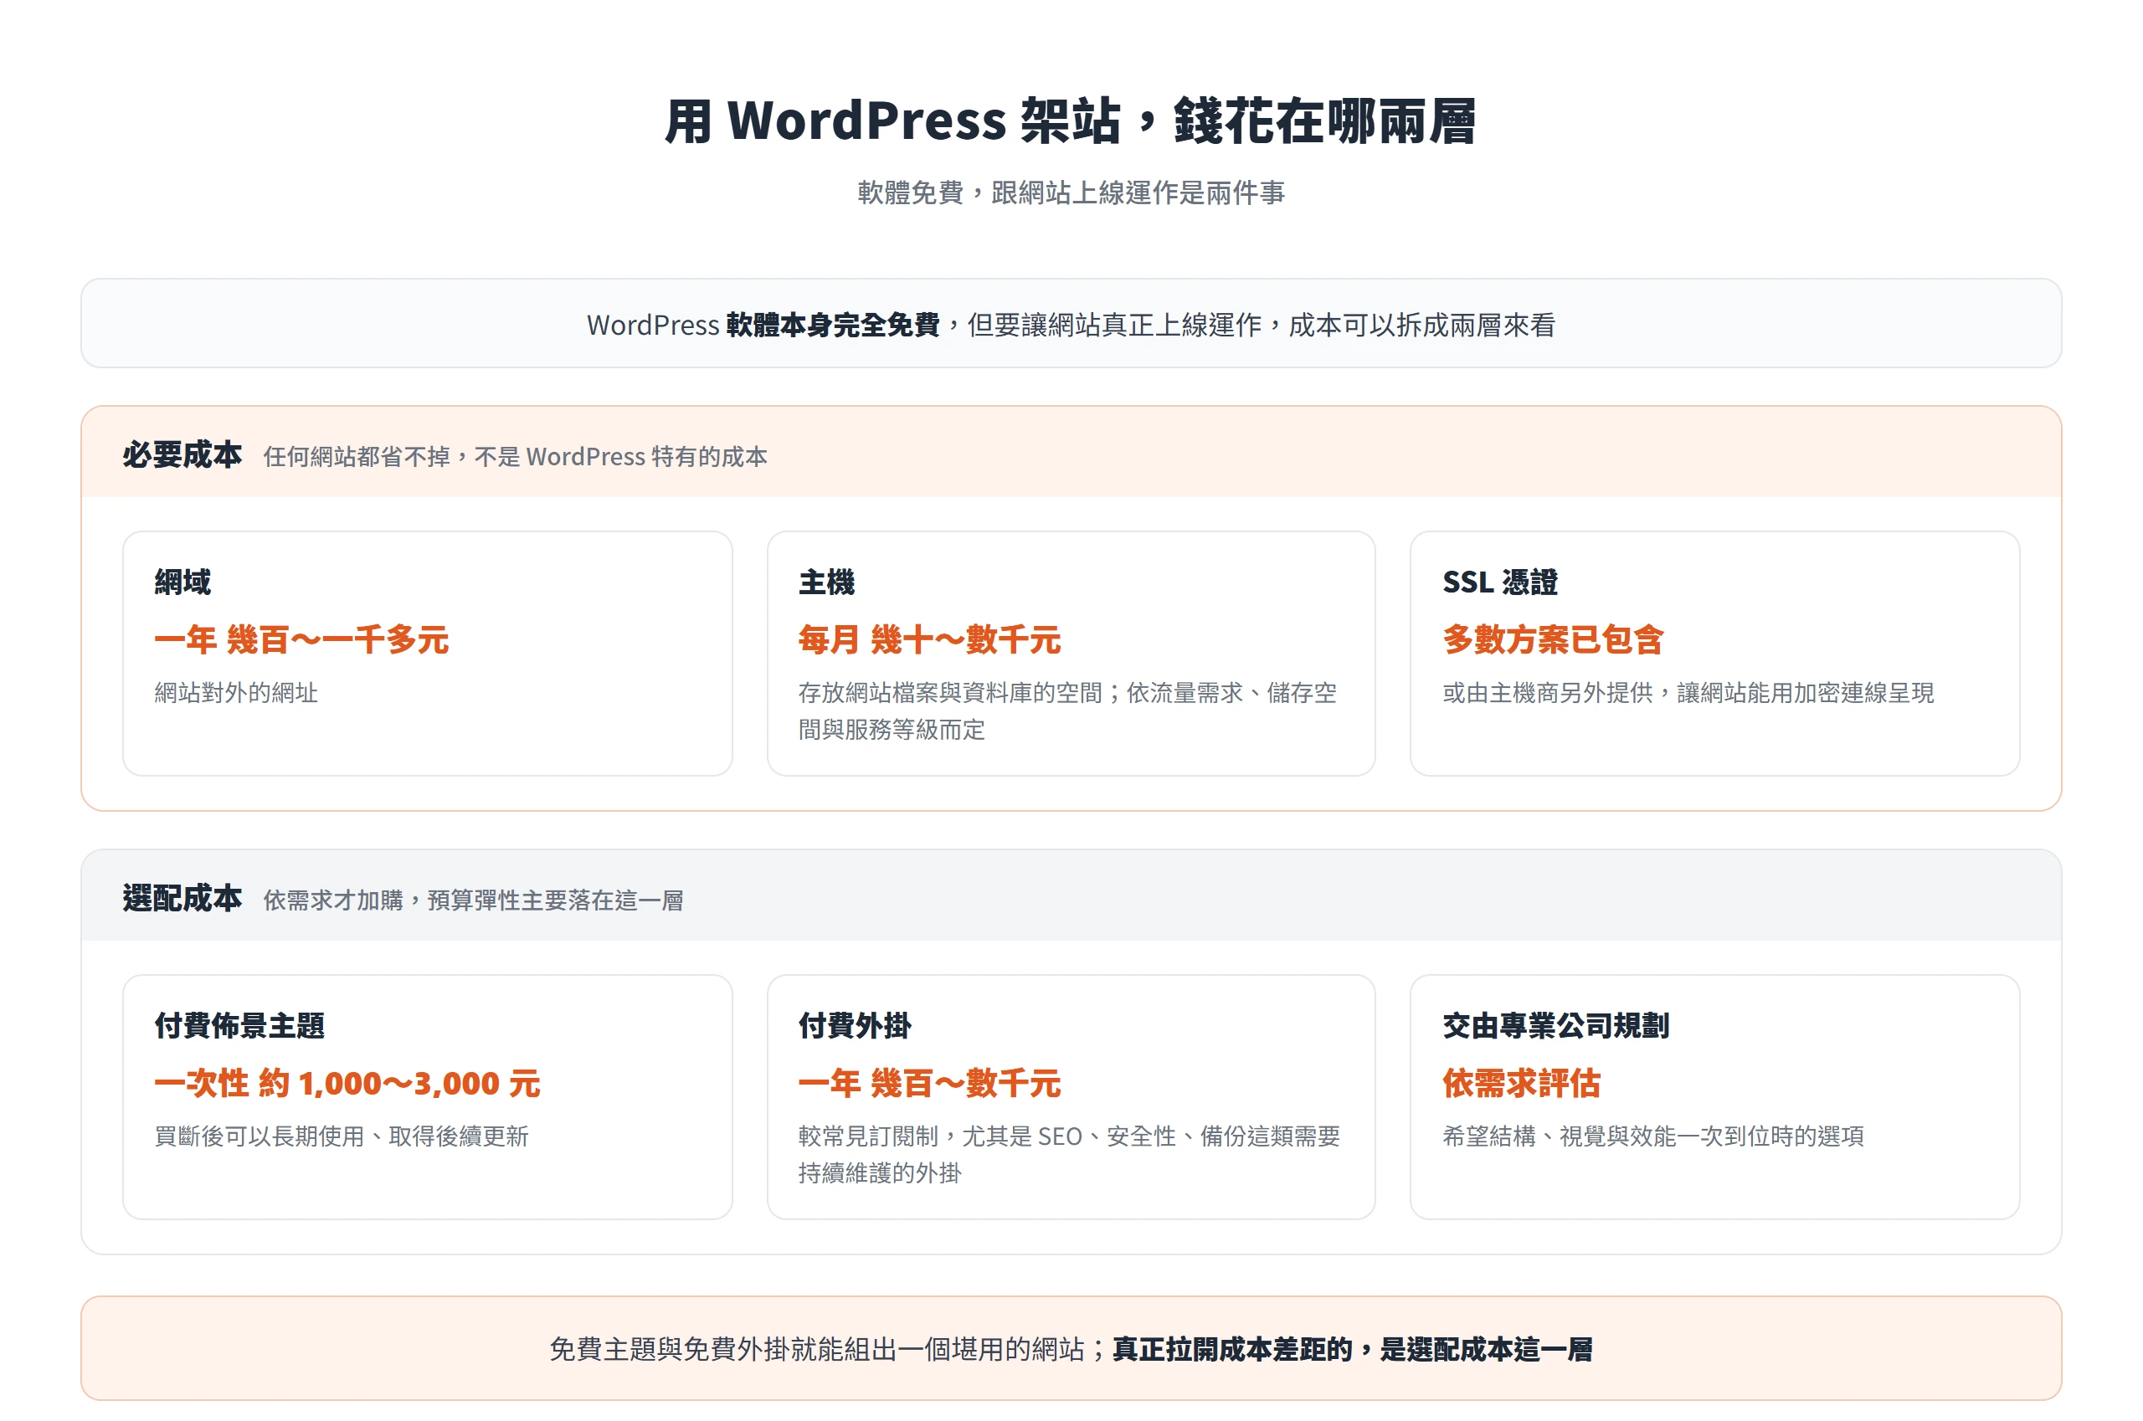Screen dimensions: 2143x1421
Task: Click the 網域 card title
Action: click(x=182, y=582)
